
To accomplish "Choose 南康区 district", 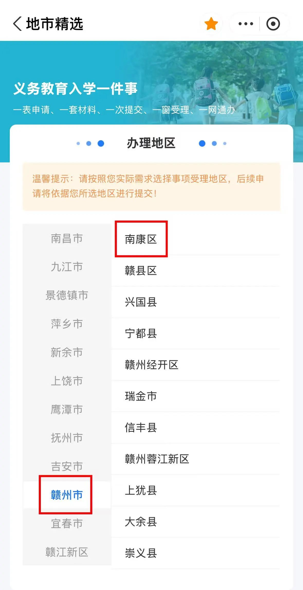I will 141,239.
